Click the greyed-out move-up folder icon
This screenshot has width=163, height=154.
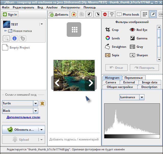tap(82, 14)
